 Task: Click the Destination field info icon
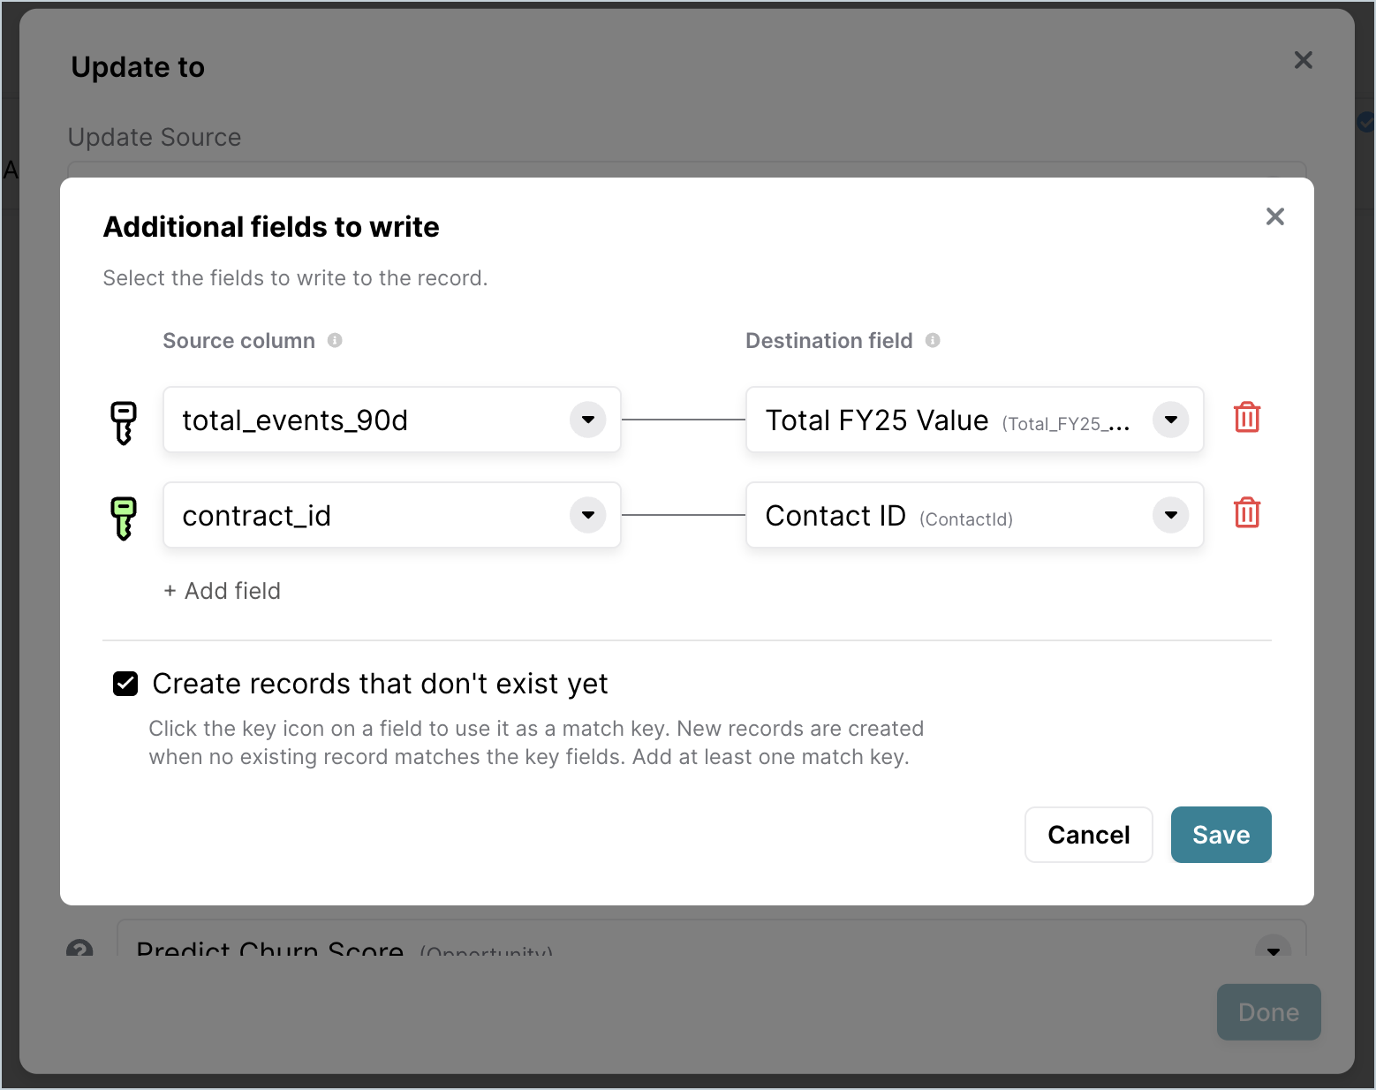coord(933,340)
